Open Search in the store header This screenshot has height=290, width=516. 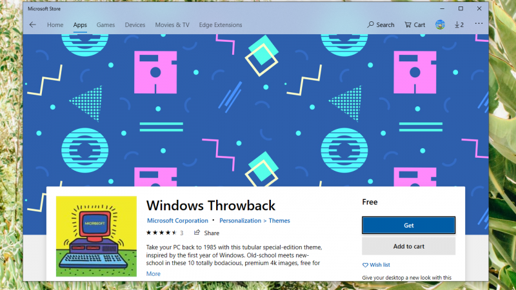381,24
